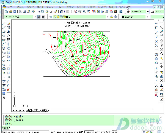
Task: Click the 示例 tab below command line
Action: click(x=6, y=128)
